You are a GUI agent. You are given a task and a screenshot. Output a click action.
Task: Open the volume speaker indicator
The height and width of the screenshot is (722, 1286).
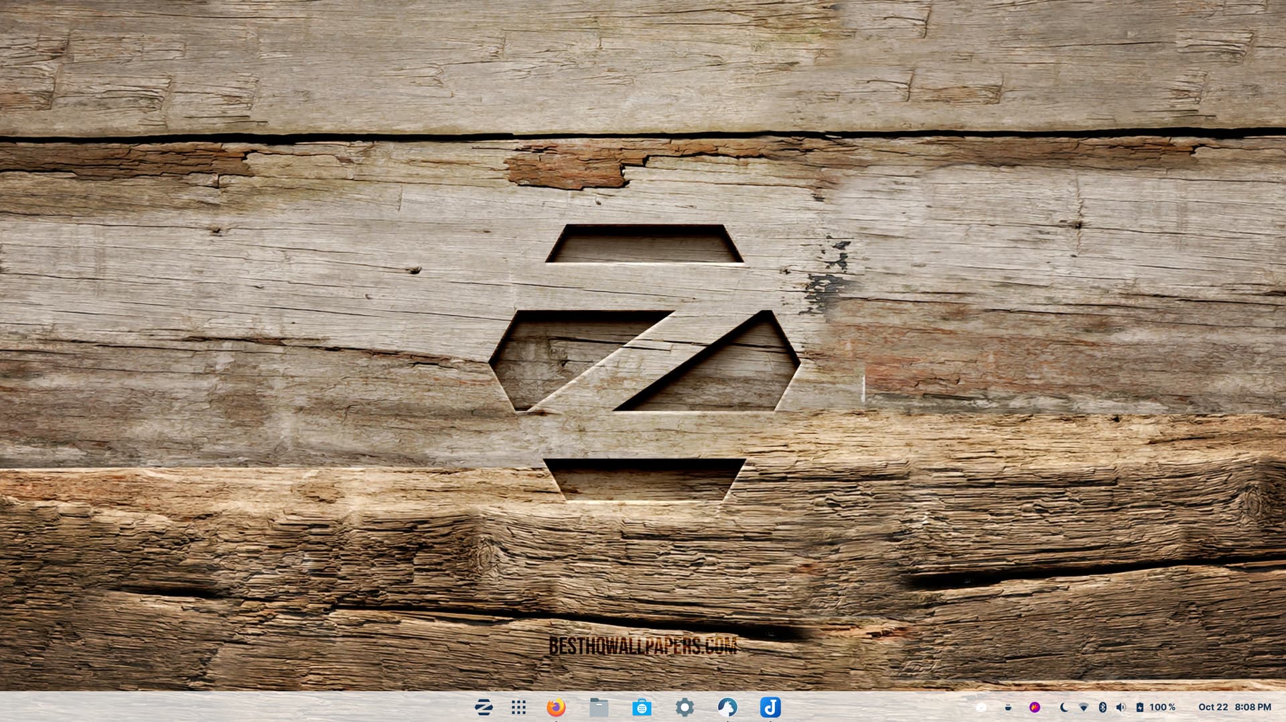(1121, 707)
